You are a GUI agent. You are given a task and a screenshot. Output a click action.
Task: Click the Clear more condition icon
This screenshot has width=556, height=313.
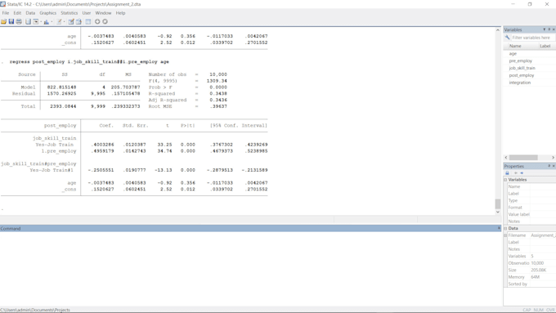(97, 21)
